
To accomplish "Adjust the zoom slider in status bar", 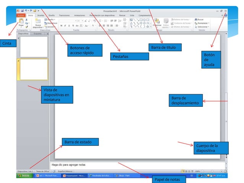I will 211,171.
